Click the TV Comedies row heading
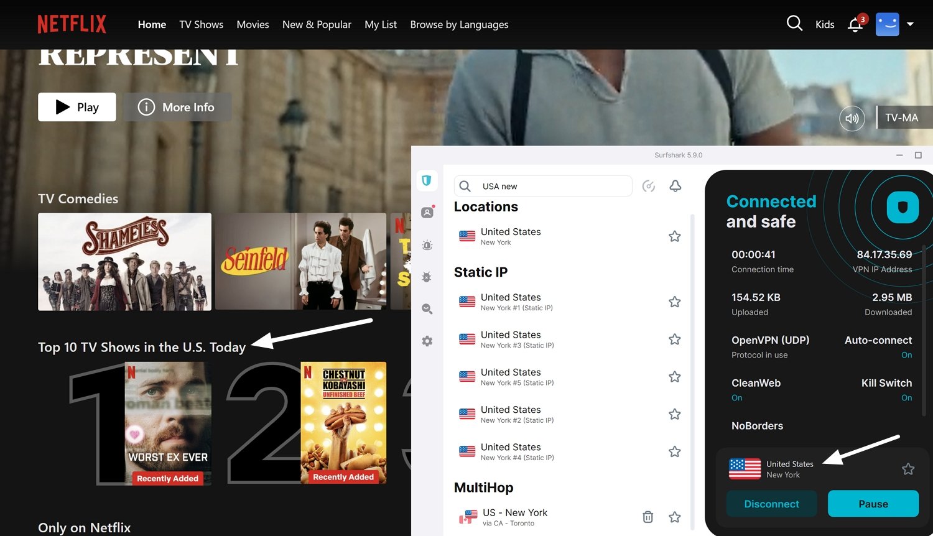This screenshot has height=536, width=933. coord(78,198)
